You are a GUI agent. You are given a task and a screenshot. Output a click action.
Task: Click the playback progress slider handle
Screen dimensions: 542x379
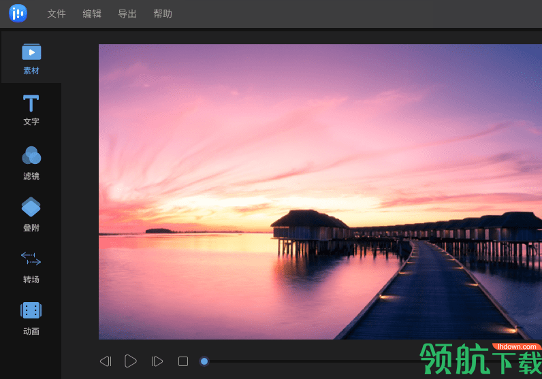pyautogui.click(x=204, y=361)
